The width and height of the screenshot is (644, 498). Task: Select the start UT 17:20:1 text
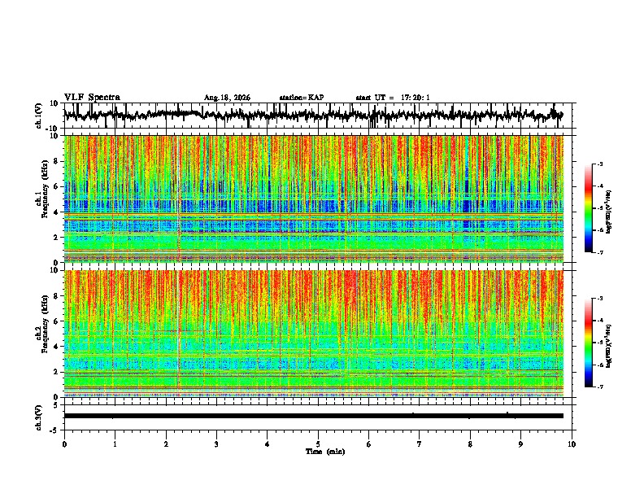[393, 98]
